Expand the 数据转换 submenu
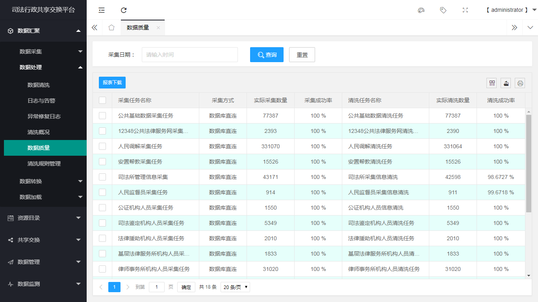This screenshot has height=302, width=538. [80, 181]
